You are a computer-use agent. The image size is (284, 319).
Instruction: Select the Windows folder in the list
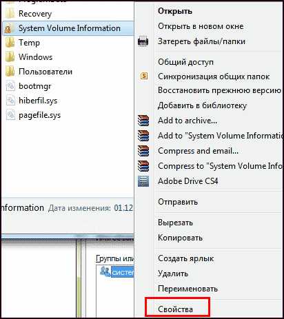(x=36, y=57)
